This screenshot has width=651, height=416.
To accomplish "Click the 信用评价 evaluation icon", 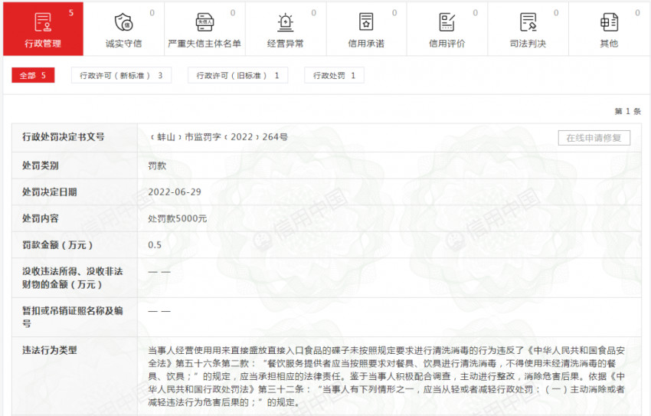I will (x=447, y=21).
